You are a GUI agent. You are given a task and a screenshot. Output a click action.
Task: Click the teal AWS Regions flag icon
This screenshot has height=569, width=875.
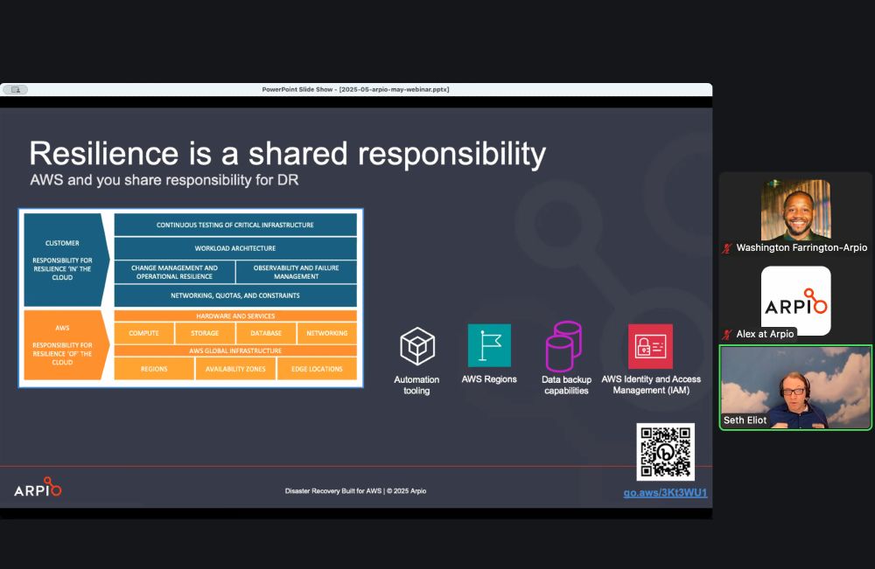pos(489,345)
